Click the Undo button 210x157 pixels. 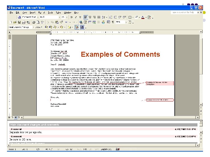(67, 22)
